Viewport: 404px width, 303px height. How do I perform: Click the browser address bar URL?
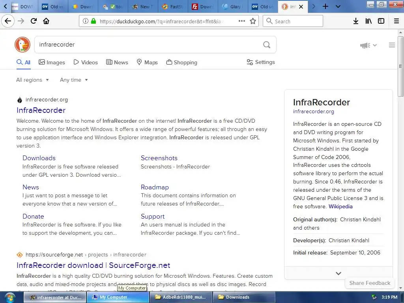tap(161, 21)
